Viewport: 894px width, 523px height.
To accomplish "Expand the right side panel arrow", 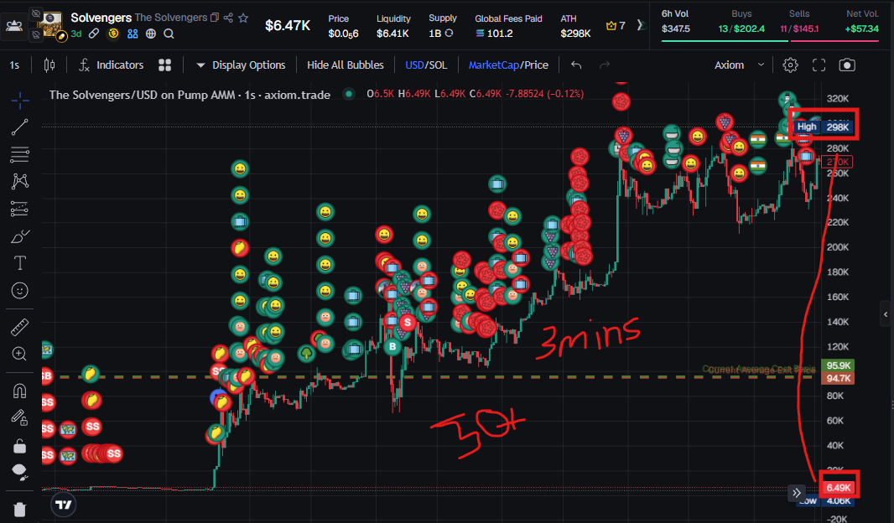I will [x=886, y=314].
